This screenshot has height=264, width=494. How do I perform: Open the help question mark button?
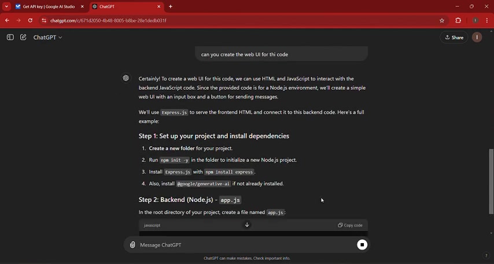point(486,255)
